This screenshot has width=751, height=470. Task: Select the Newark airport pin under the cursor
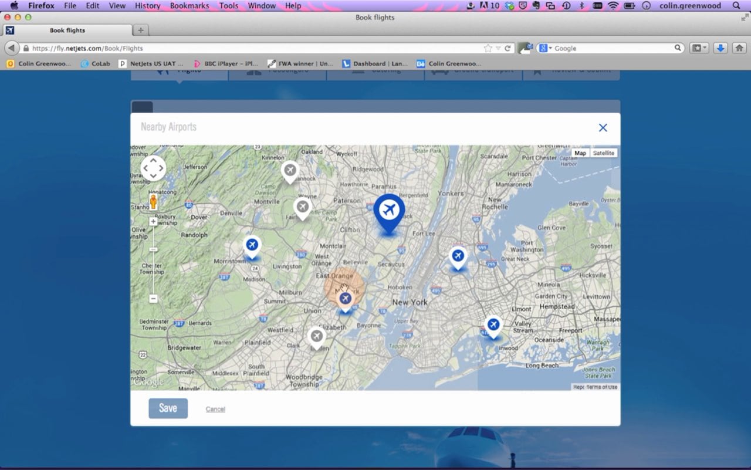pos(346,300)
